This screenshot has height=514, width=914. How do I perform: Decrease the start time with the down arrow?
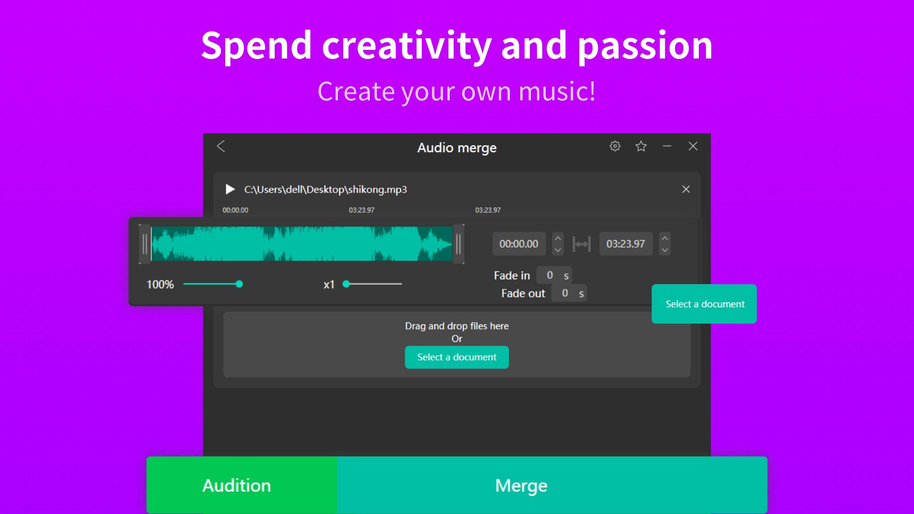(558, 250)
